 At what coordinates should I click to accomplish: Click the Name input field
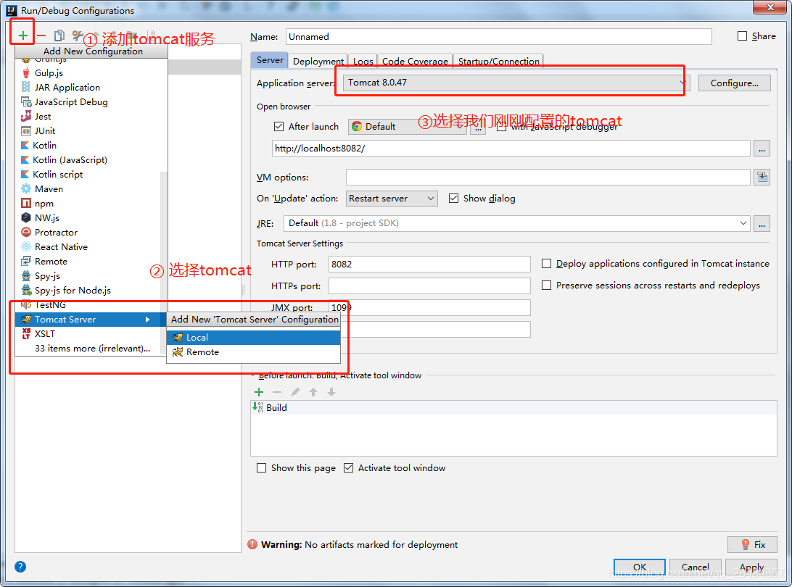tap(498, 37)
